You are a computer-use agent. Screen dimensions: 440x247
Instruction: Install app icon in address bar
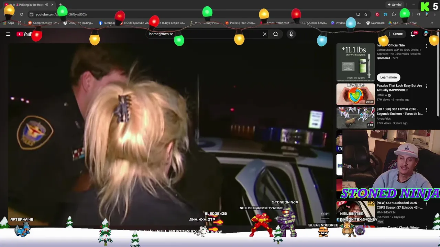[x=358, y=14]
